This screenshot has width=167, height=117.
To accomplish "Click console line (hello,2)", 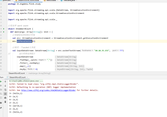I will click(16, 112).
